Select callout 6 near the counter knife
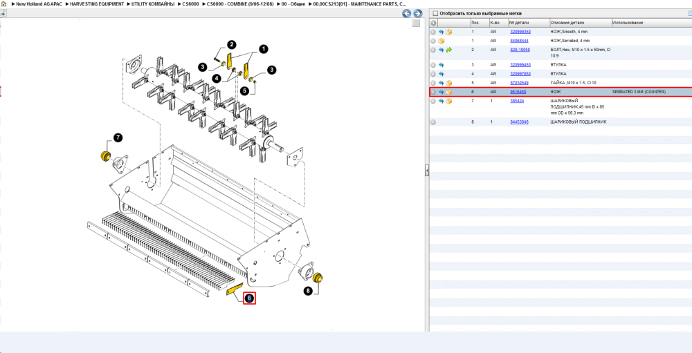Image resolution: width=692 pixels, height=353 pixels. [249, 298]
